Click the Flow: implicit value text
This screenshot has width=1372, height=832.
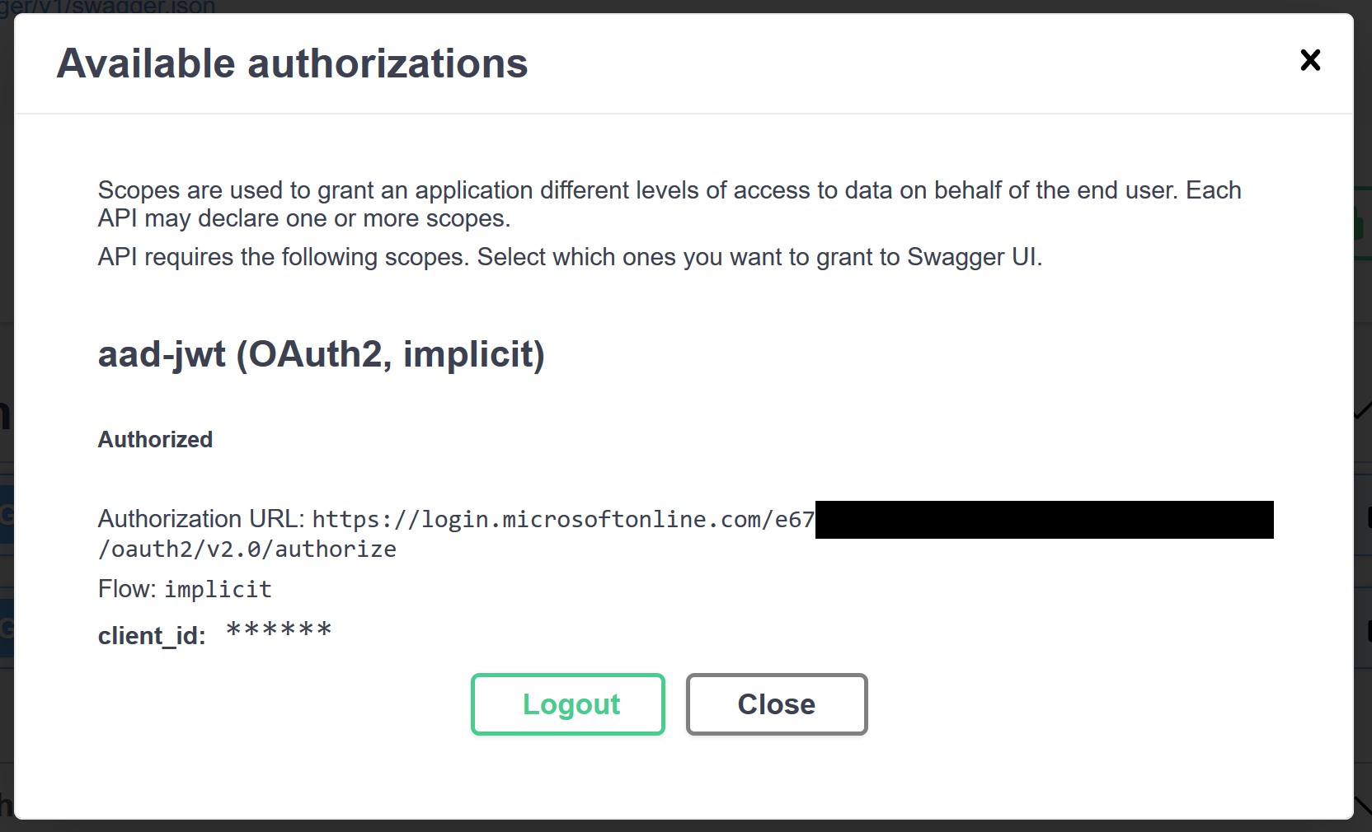[x=217, y=588]
